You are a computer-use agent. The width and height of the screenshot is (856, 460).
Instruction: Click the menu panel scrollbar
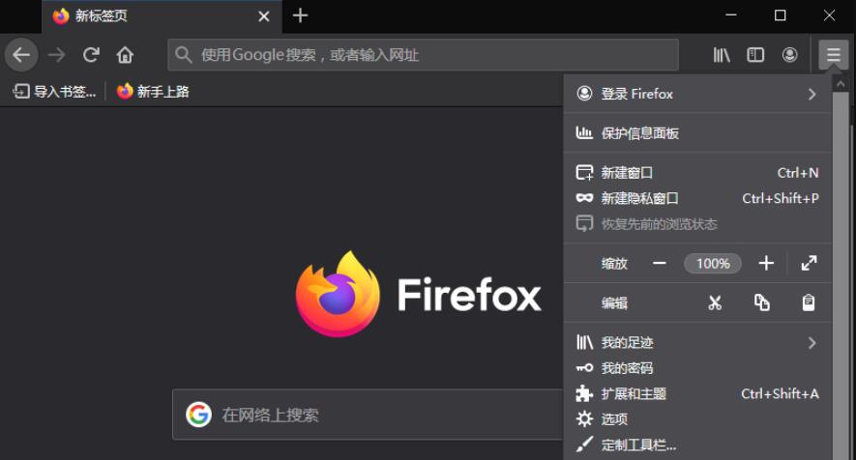coord(841,275)
